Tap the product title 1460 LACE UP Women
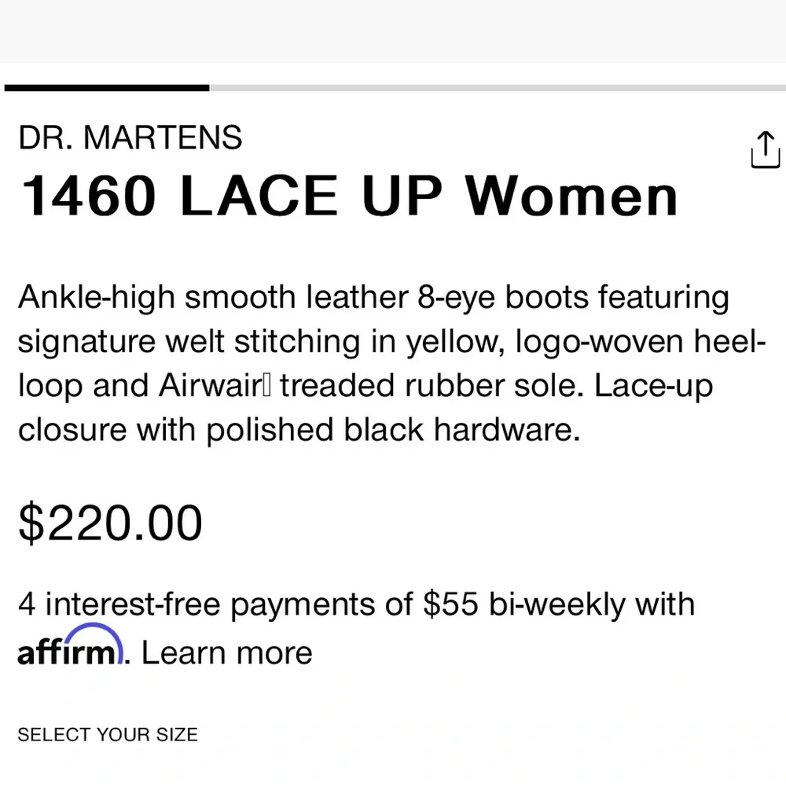The width and height of the screenshot is (786, 786). pos(348,196)
